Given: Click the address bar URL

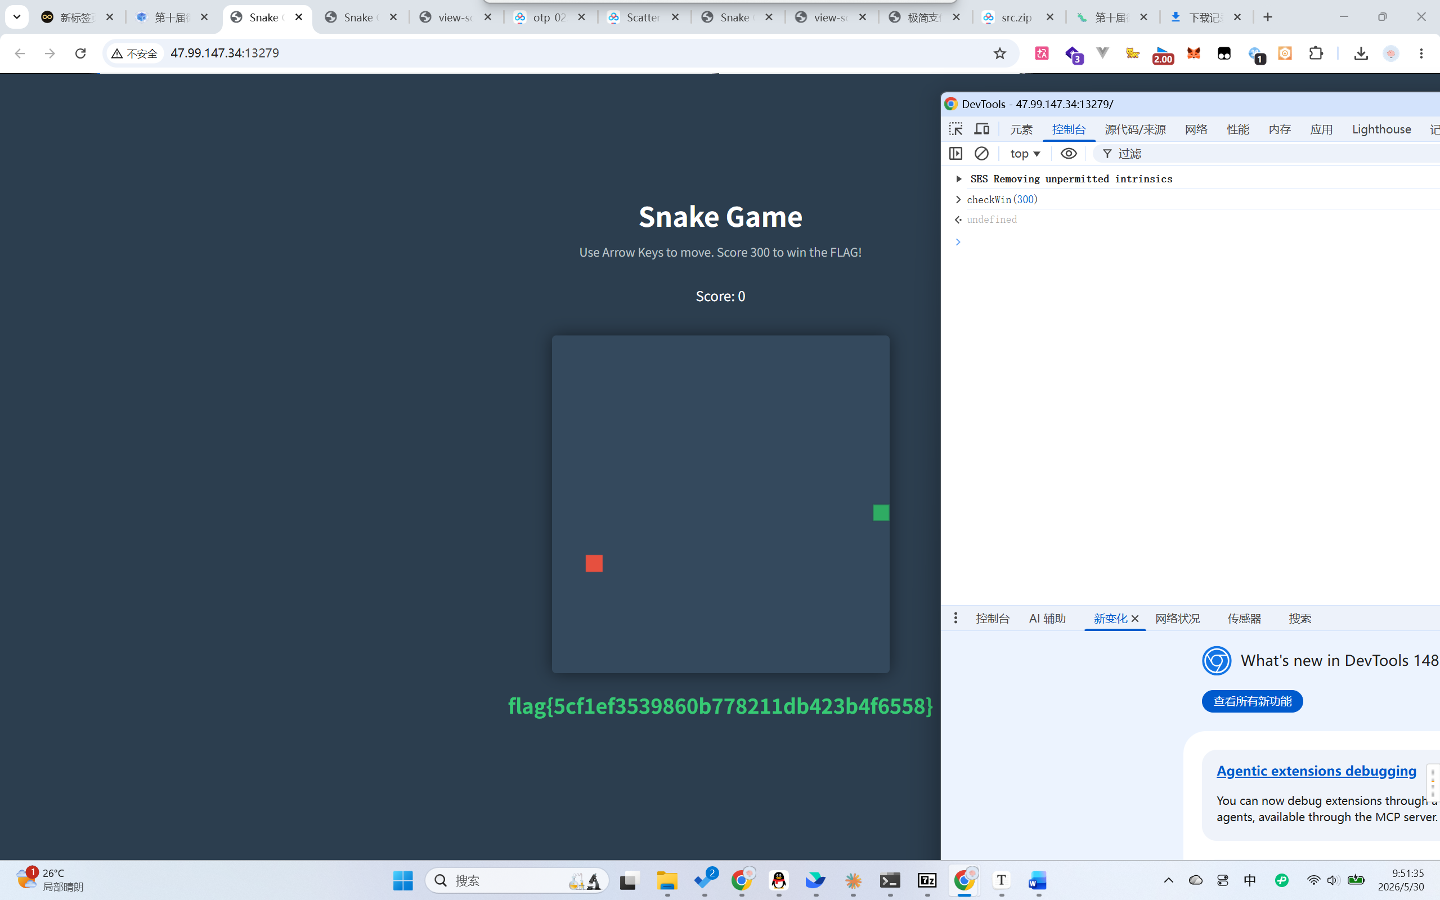Looking at the screenshot, I should click(225, 53).
